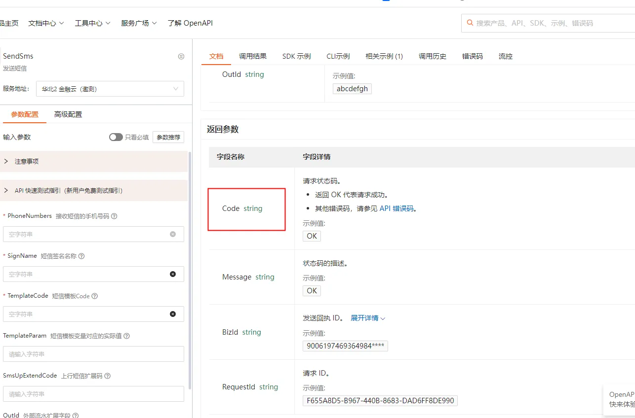The height and width of the screenshot is (418, 635).
Task: Follow the API 错误码 link
Action: pyautogui.click(x=397, y=209)
